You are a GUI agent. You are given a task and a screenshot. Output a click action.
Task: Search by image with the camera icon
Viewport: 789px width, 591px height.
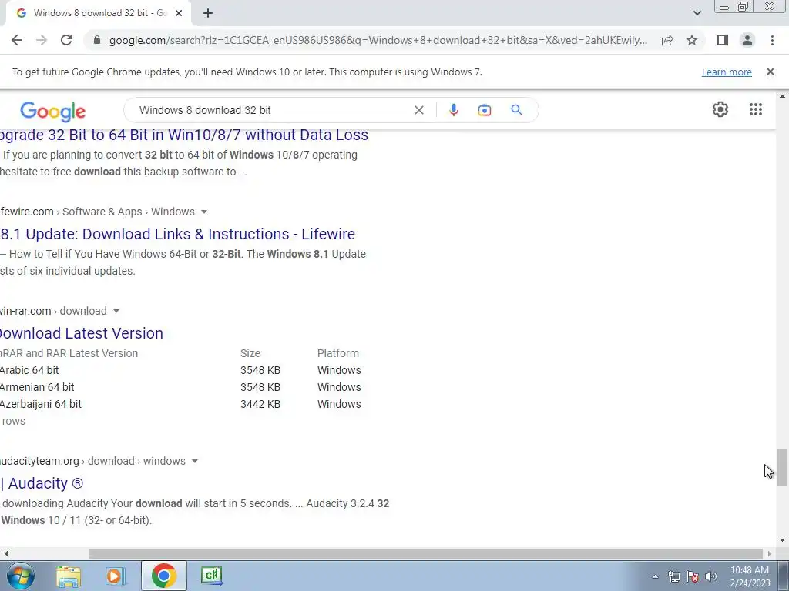pos(485,110)
